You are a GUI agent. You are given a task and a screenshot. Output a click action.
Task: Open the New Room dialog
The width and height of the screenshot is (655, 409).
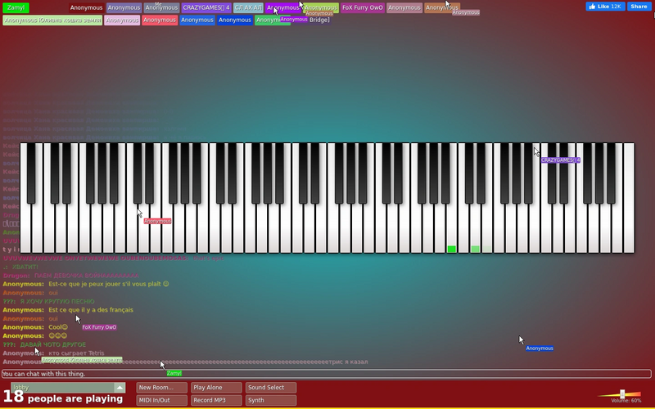pyautogui.click(x=161, y=387)
